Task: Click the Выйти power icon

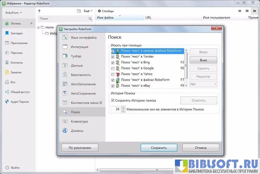Action: (7, 168)
